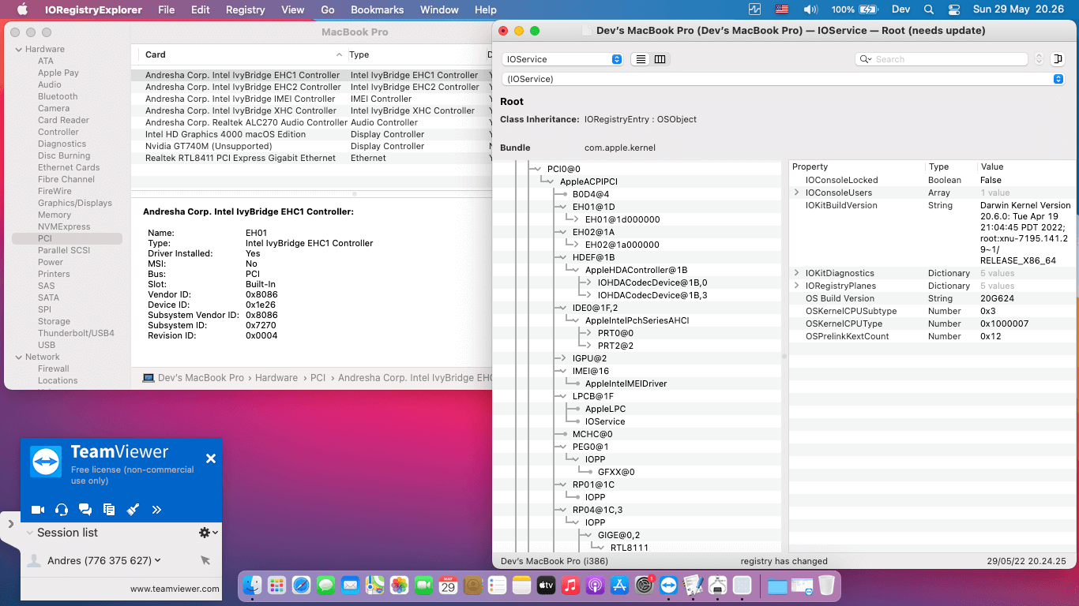Open the Trash in the Dock
Viewport: 1079px width, 606px height.
(x=826, y=585)
